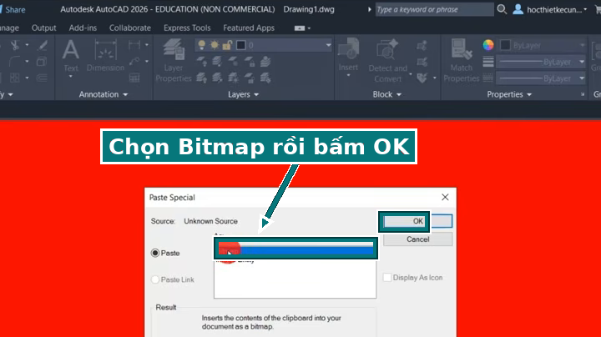
Task: Open the Output ribbon tab
Action: coord(43,28)
